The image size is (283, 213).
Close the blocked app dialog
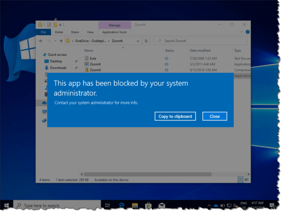[215, 116]
